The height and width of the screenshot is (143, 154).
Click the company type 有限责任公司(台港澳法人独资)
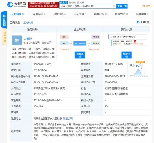tap(49, 88)
